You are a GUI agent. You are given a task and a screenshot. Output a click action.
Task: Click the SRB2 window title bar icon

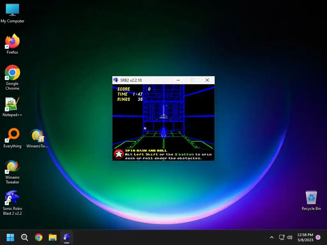(x=116, y=80)
